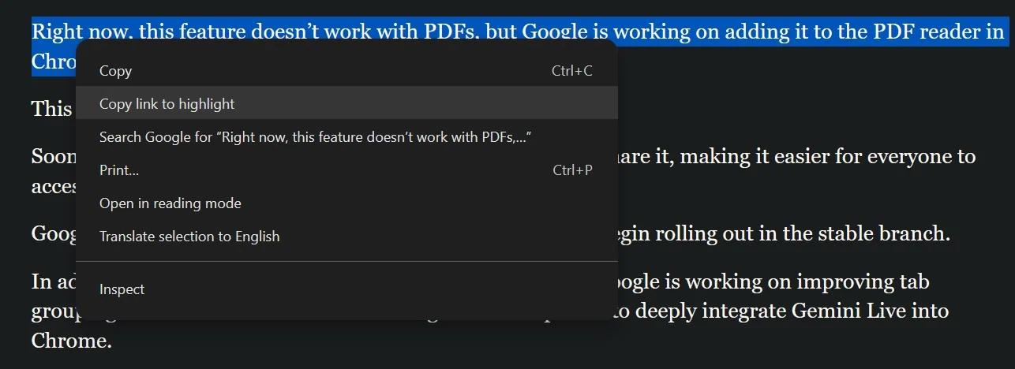
Task: Choose Open in reading mode
Action: click(170, 203)
